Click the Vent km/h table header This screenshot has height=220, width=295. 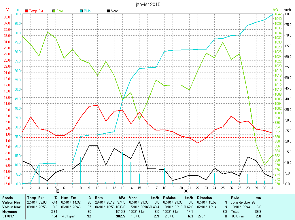[133, 198]
